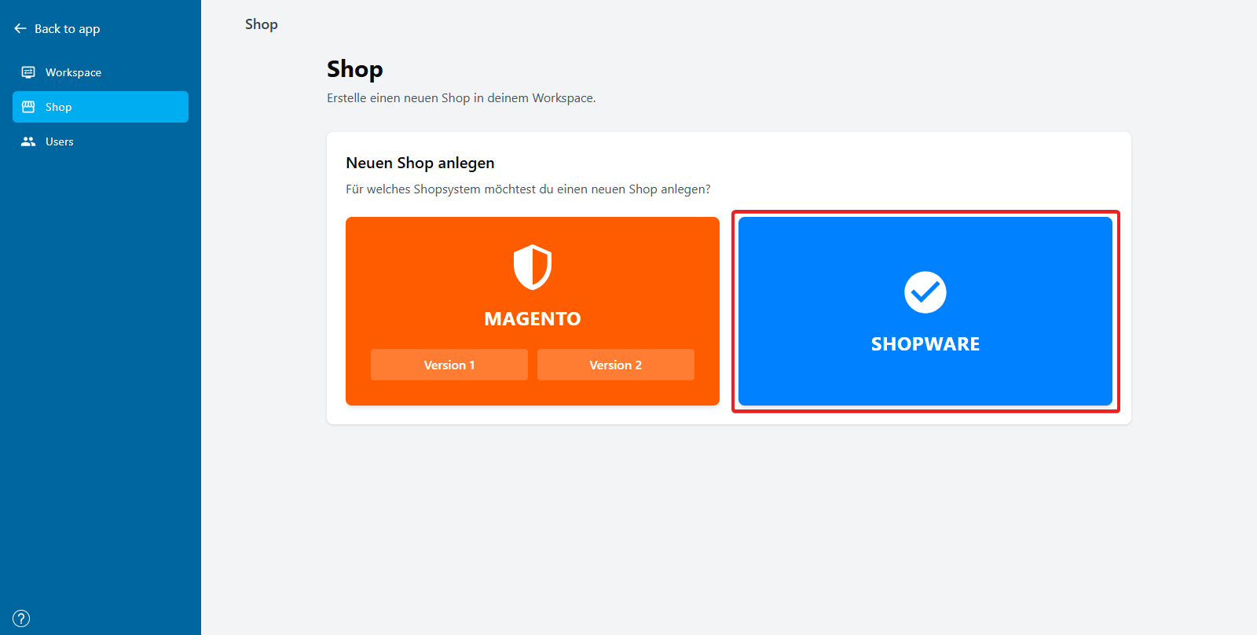Click the Shopware checkmark circle icon
The image size is (1257, 635).
point(925,292)
